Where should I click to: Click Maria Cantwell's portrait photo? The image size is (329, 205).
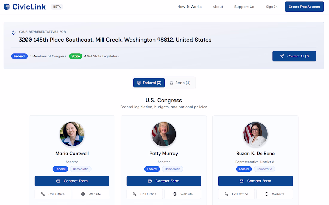pyautogui.click(x=72, y=134)
